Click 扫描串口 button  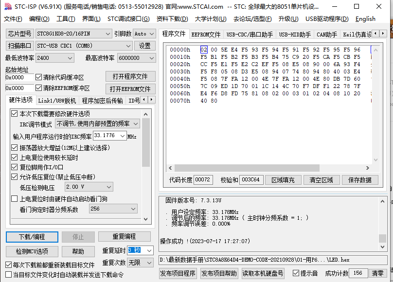(19, 46)
